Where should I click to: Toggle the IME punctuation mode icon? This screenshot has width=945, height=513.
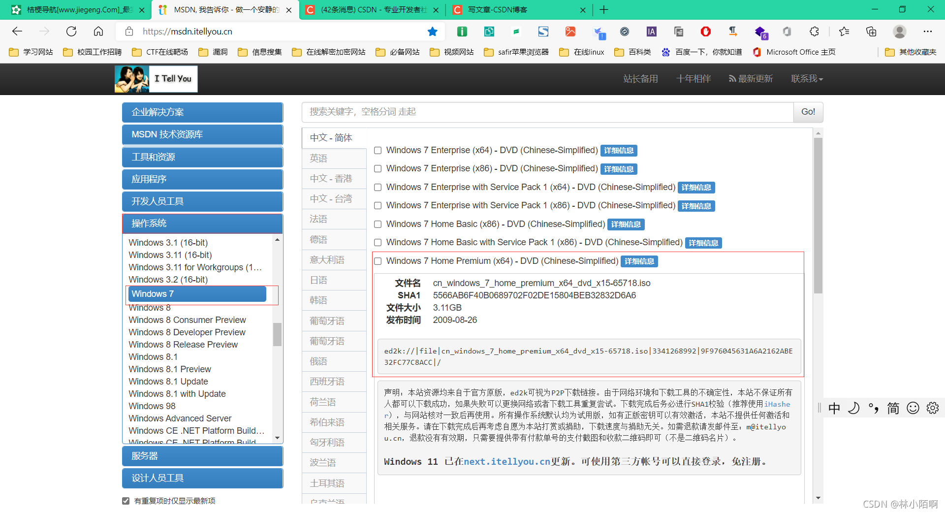[x=874, y=408]
